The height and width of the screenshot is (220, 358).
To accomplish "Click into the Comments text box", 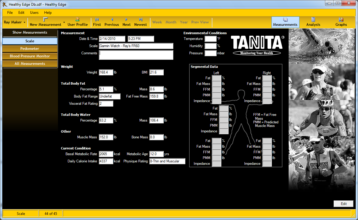I will (136, 55).
